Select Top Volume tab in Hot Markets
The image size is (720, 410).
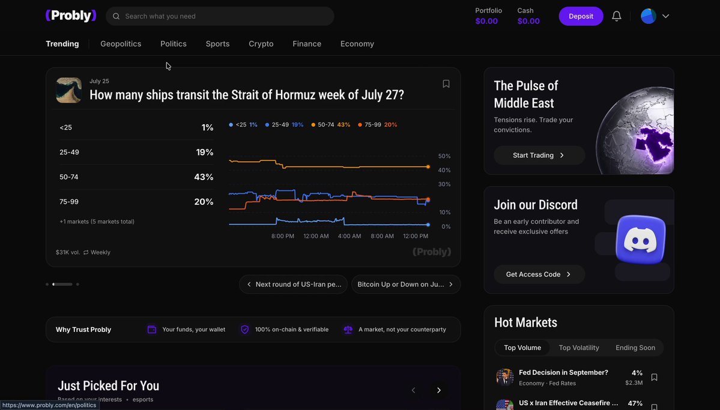tap(522, 348)
